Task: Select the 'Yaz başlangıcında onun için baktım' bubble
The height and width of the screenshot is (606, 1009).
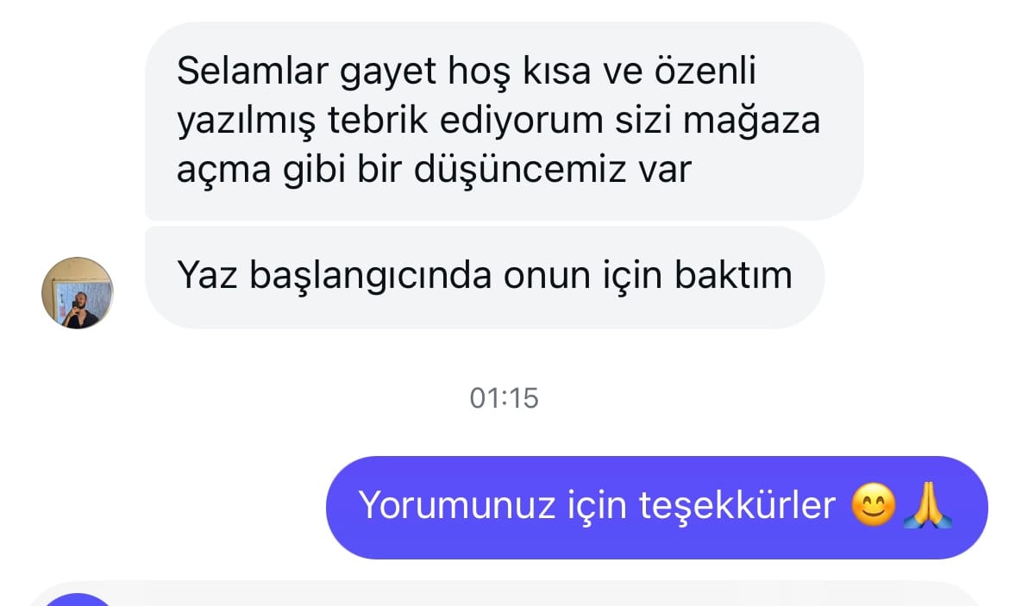Action: pos(485,278)
